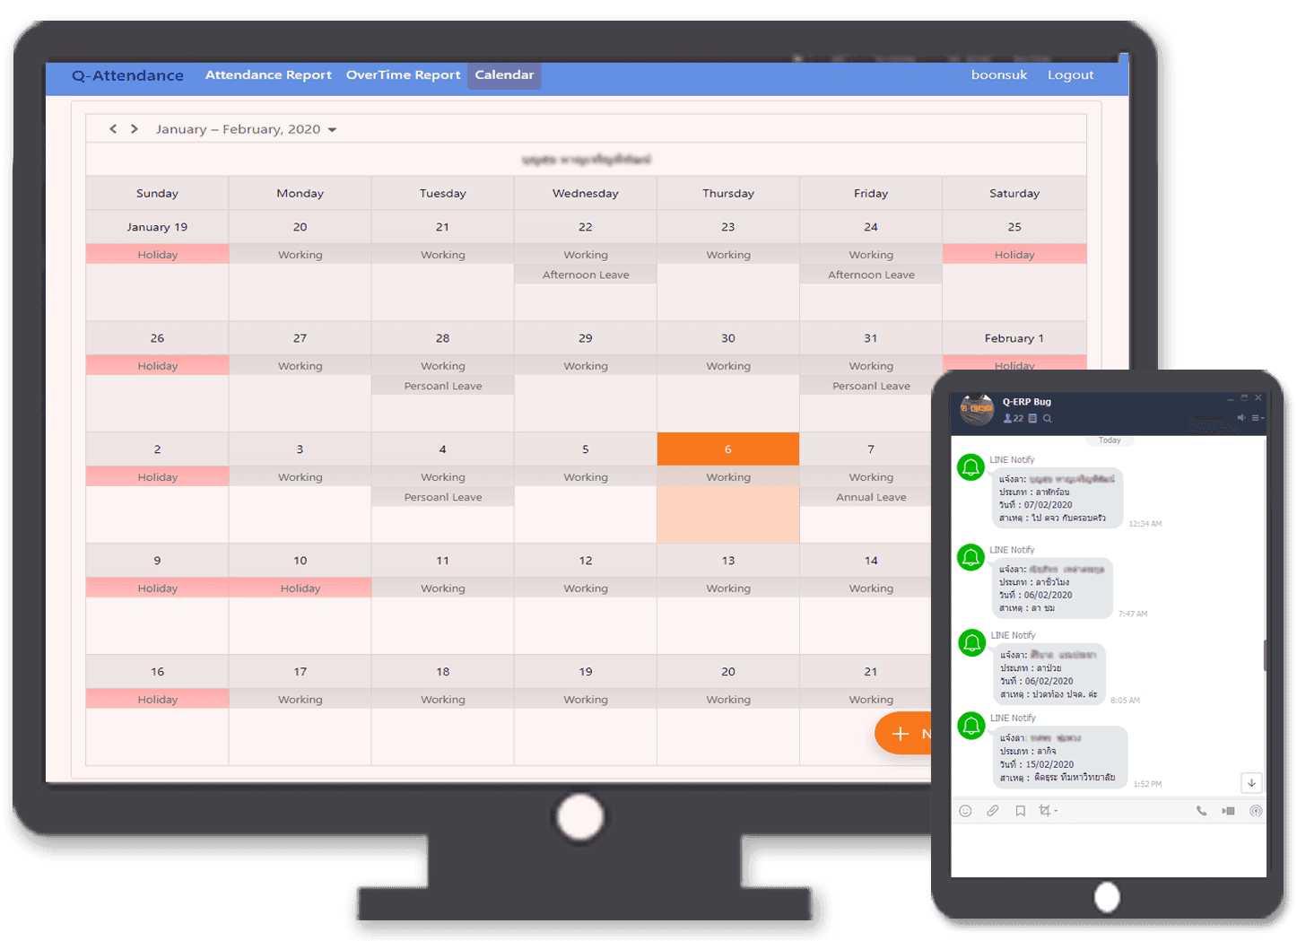Click the Logout link
The height and width of the screenshot is (941, 1297).
[1071, 75]
